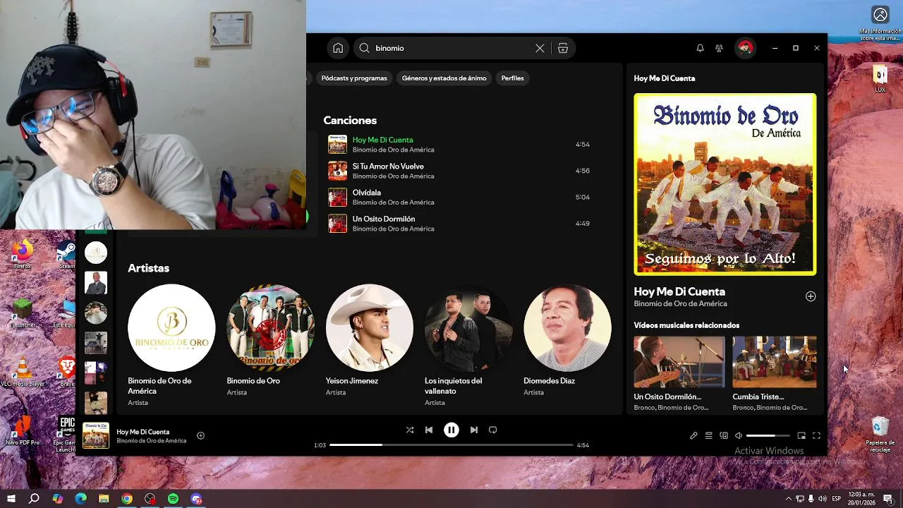Open the miniplayer icon
This screenshot has width=903, height=508.
point(801,436)
